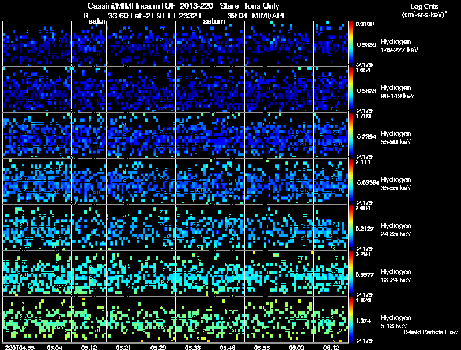Click the (cm²-sr-s-keV) units label

pos(424,15)
